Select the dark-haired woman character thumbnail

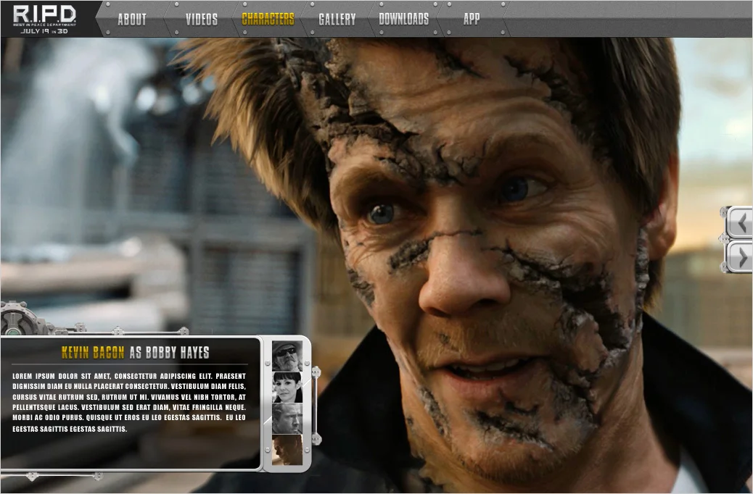click(x=287, y=387)
